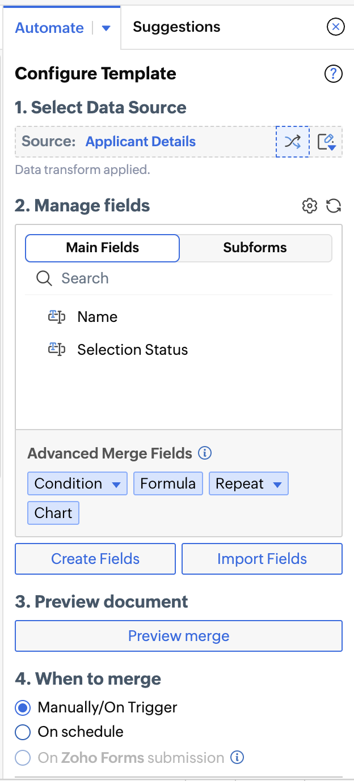Viewport: 354px width, 781px height.
Task: Select the On schedule radio option
Action: [x=23, y=732]
